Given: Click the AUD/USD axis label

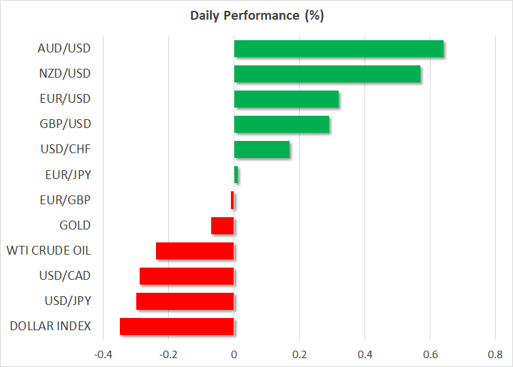Looking at the screenshot, I should click(65, 49).
